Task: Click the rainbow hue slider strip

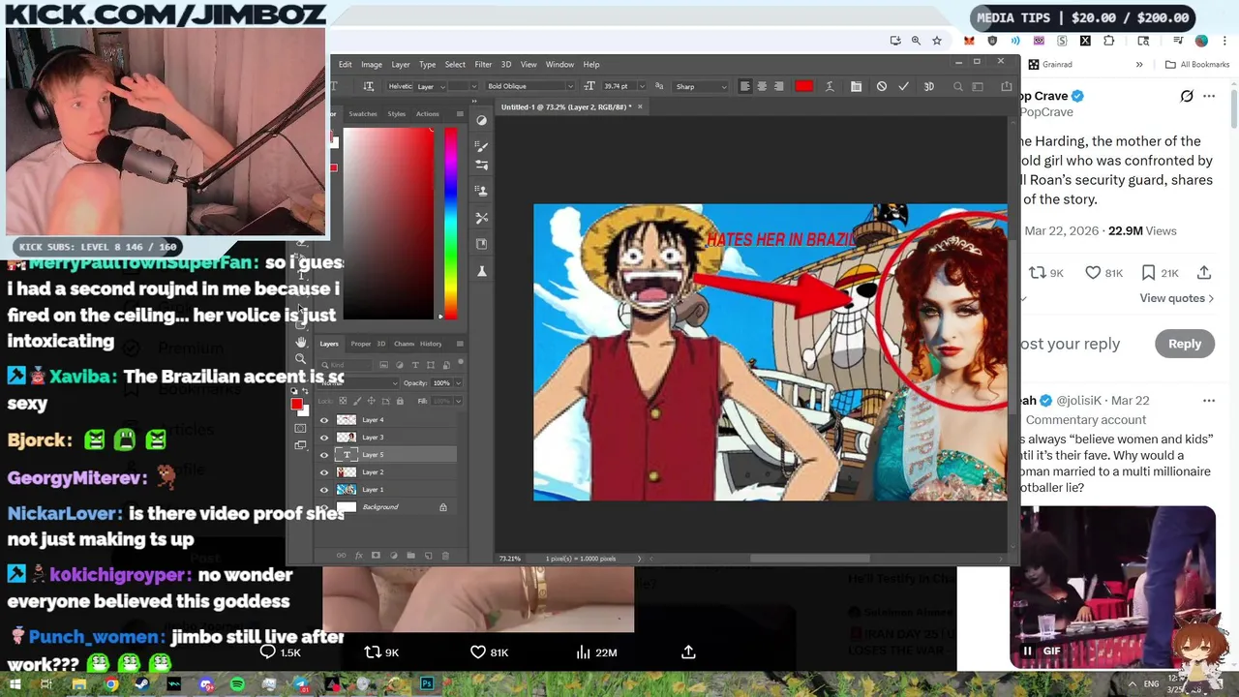Action: click(x=450, y=223)
